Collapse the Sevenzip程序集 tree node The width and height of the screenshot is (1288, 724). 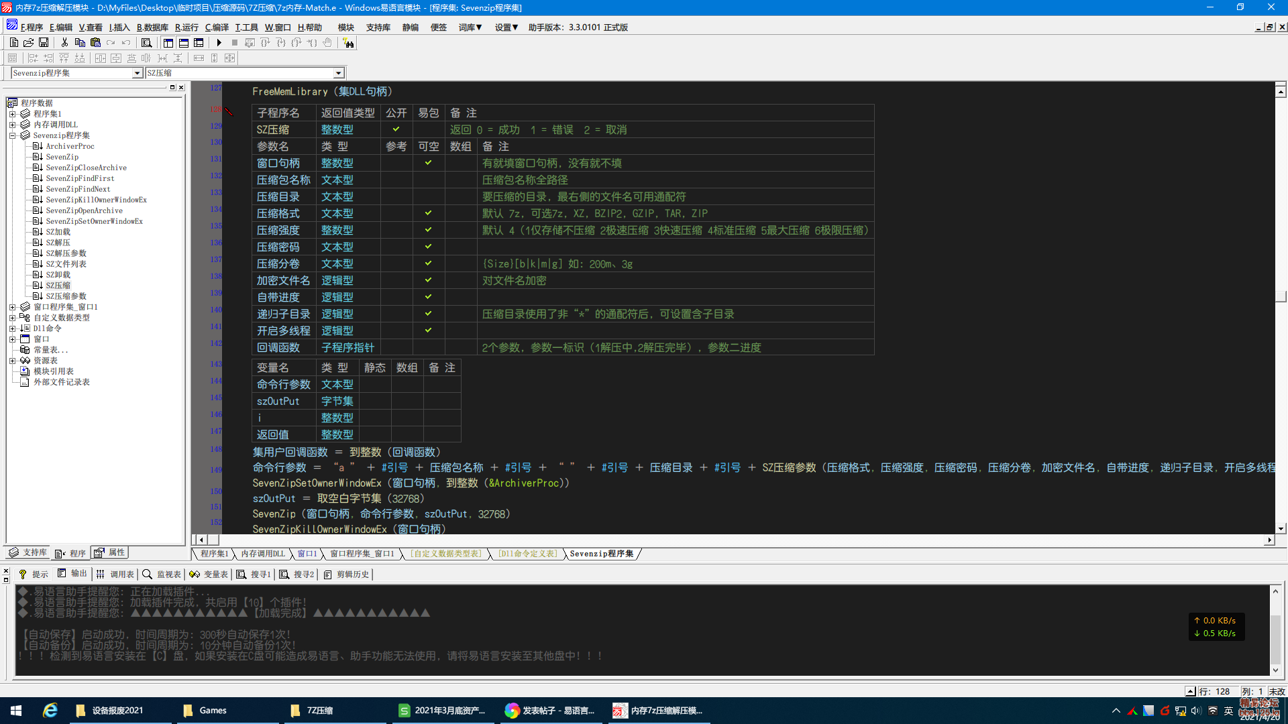[x=12, y=135]
